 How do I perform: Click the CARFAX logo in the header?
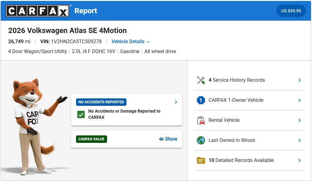tap(37, 11)
